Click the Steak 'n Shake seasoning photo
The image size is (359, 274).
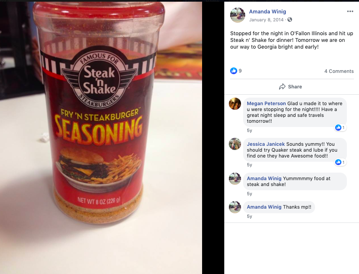click(x=101, y=137)
